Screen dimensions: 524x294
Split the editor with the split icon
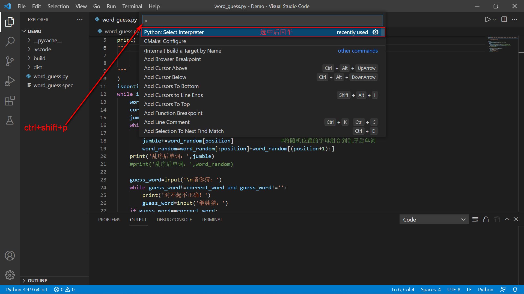pos(504,19)
